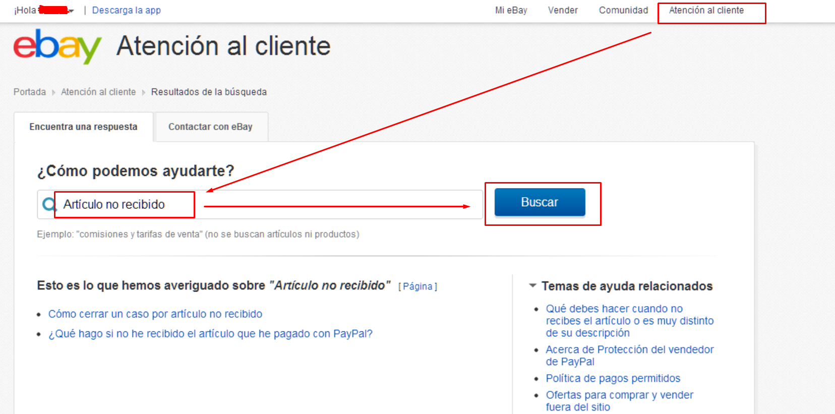835x414 pixels.
Task: Open Comunidad menu item
Action: point(623,10)
